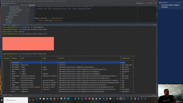Open Cortana circle icon on taskbar
The width and height of the screenshot is (183, 103).
pyautogui.click(x=30, y=100)
